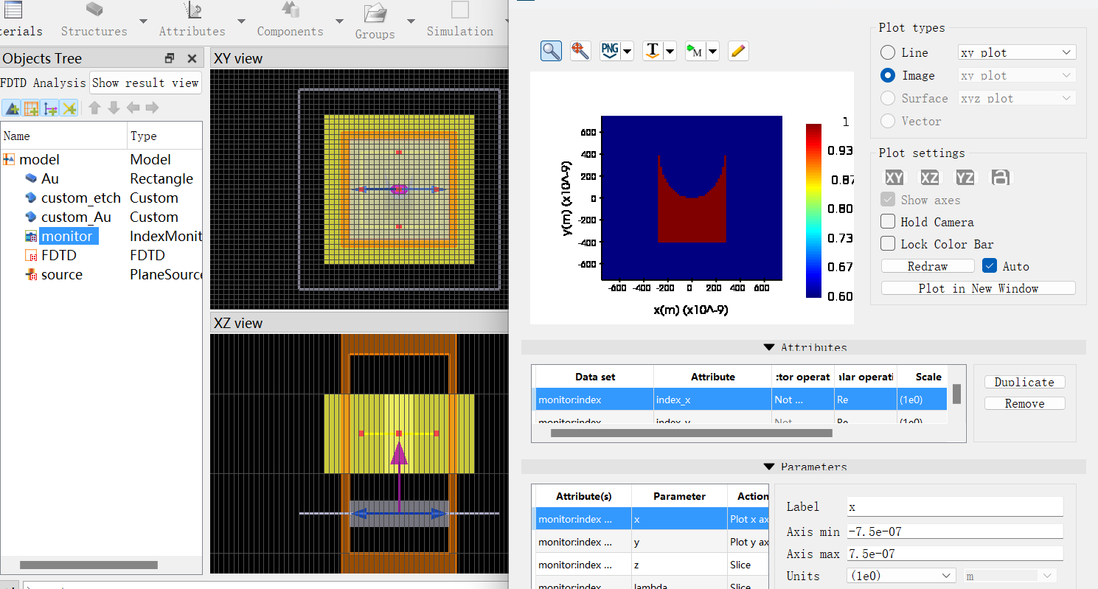
Task: Select the Line plot type radio button
Action: coord(888,52)
